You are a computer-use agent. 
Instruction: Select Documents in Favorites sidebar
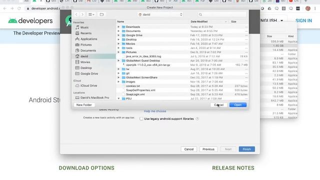(x=88, y=50)
